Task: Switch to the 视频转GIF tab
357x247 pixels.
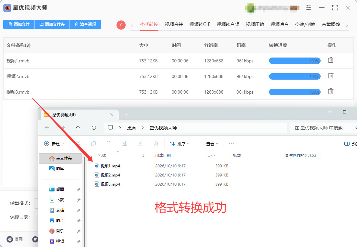Action: pyautogui.click(x=200, y=24)
